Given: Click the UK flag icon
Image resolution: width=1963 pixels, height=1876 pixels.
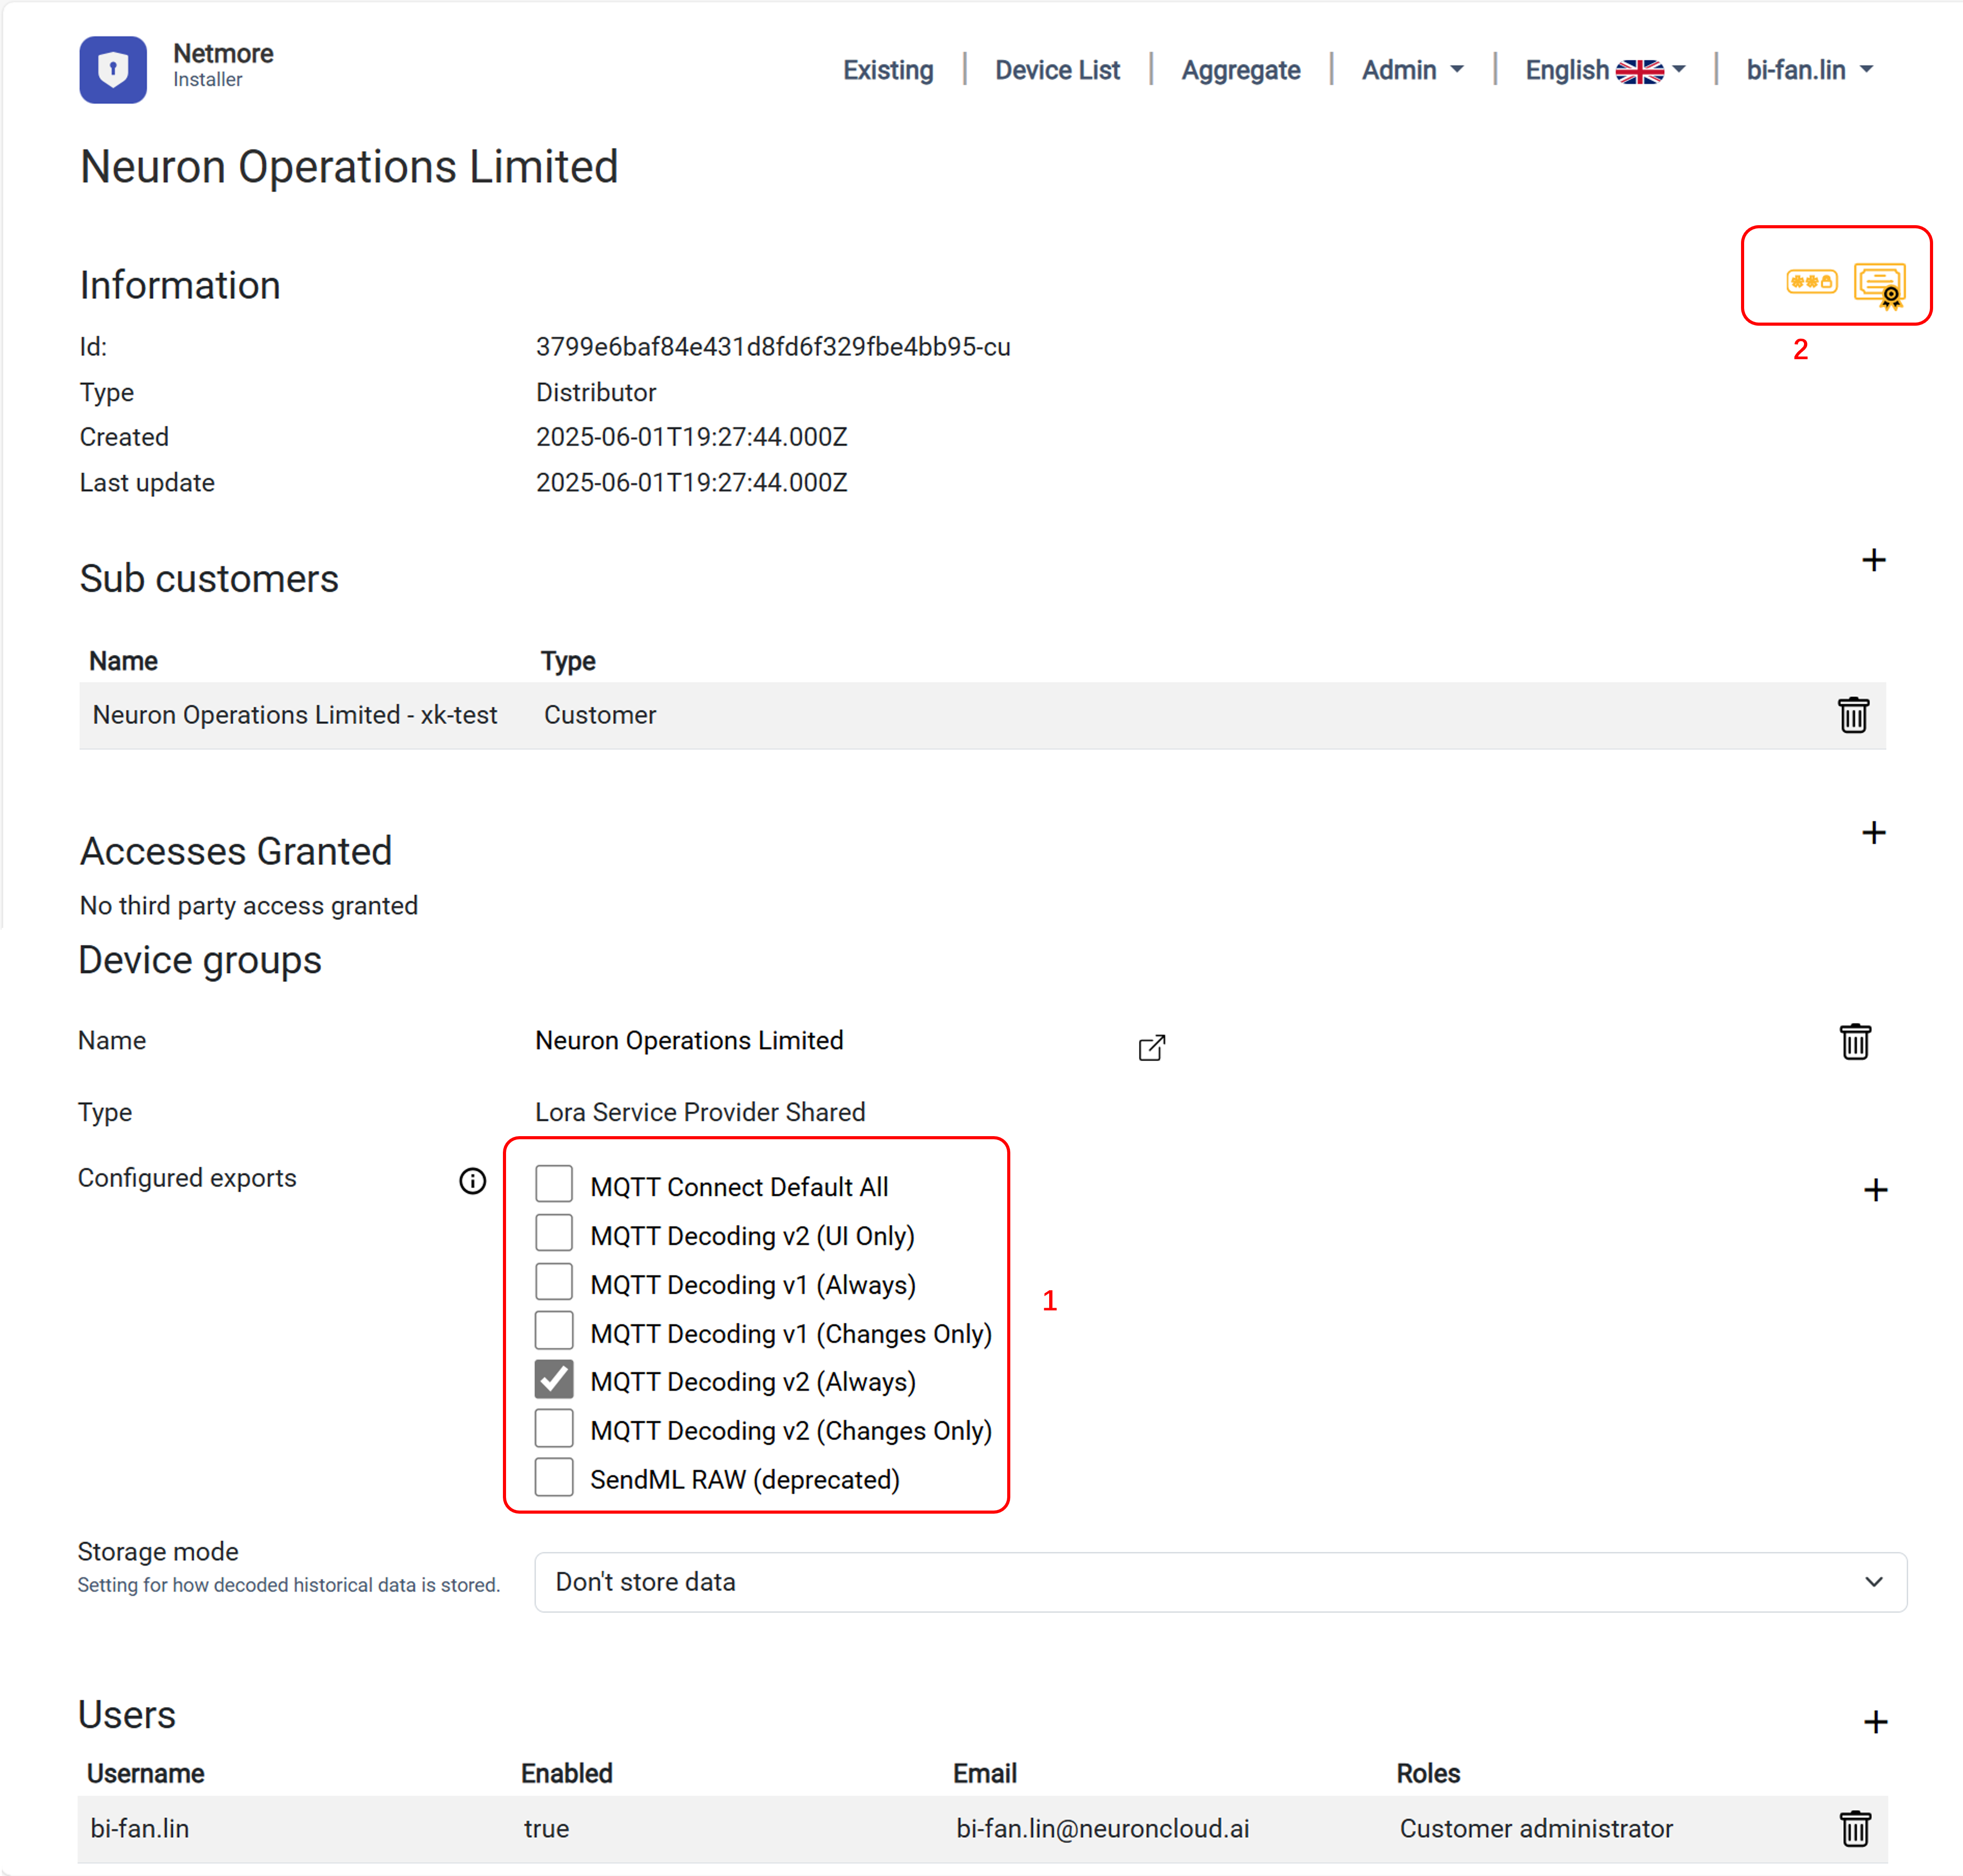Looking at the screenshot, I should click(1639, 71).
